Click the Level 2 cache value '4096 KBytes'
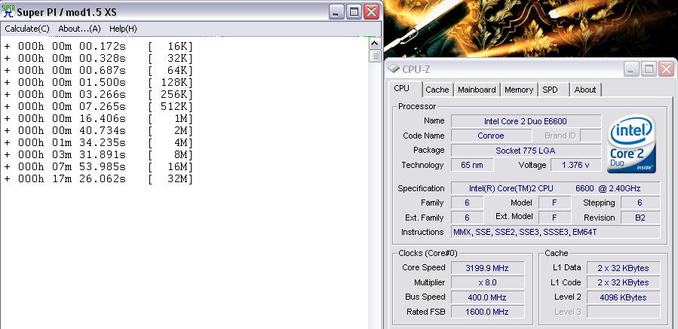This screenshot has width=678, height=329. [x=623, y=297]
